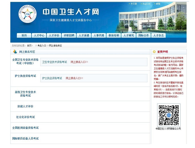Screen dimensions: 195x148
Task: Open 网上报名入口 for 卫生专业技术资格考试
Action: point(79,62)
